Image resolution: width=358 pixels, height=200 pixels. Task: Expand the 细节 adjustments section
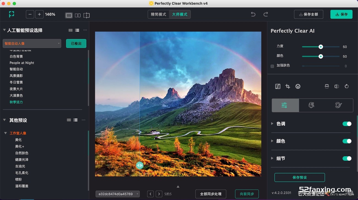[272, 158]
